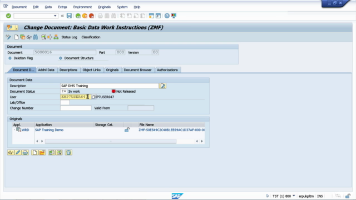
Task: Click the Display/Change toggle pencil icon
Action: tap(8, 37)
